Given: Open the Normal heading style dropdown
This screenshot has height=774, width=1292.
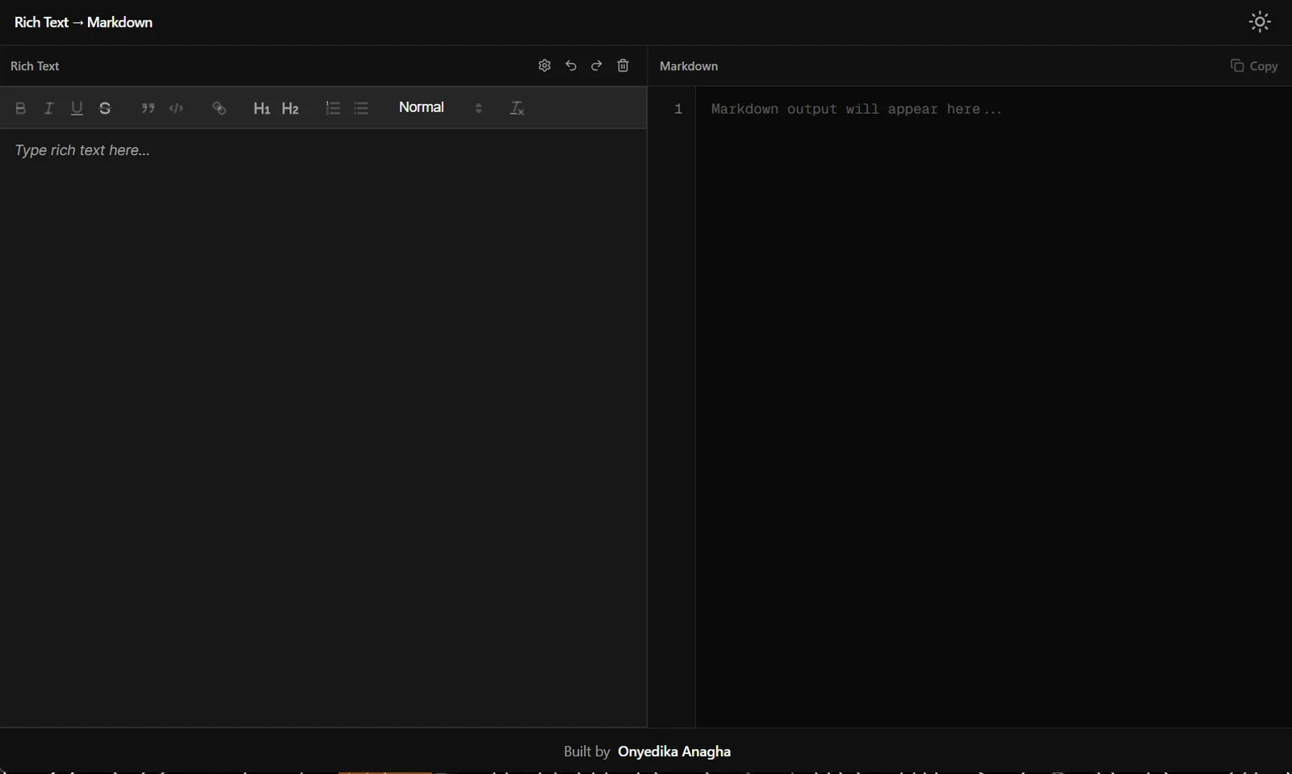Looking at the screenshot, I should tap(440, 107).
